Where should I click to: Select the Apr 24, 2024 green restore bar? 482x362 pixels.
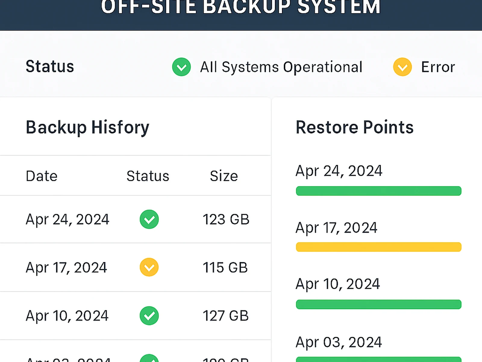378,191
